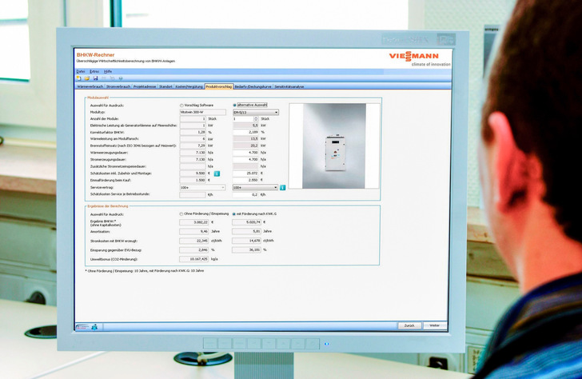Click the Save disk toolbar icon

95,78
